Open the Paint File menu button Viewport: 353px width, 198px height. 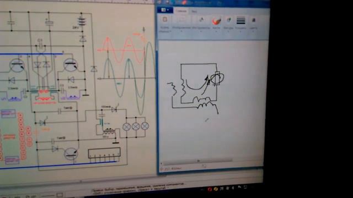pos(165,10)
